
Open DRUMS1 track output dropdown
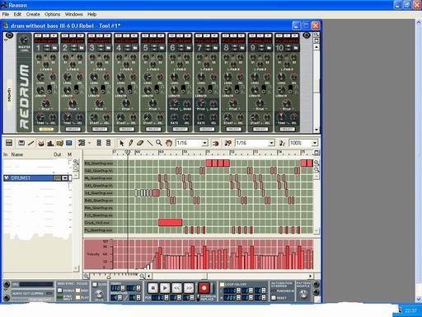click(64, 178)
